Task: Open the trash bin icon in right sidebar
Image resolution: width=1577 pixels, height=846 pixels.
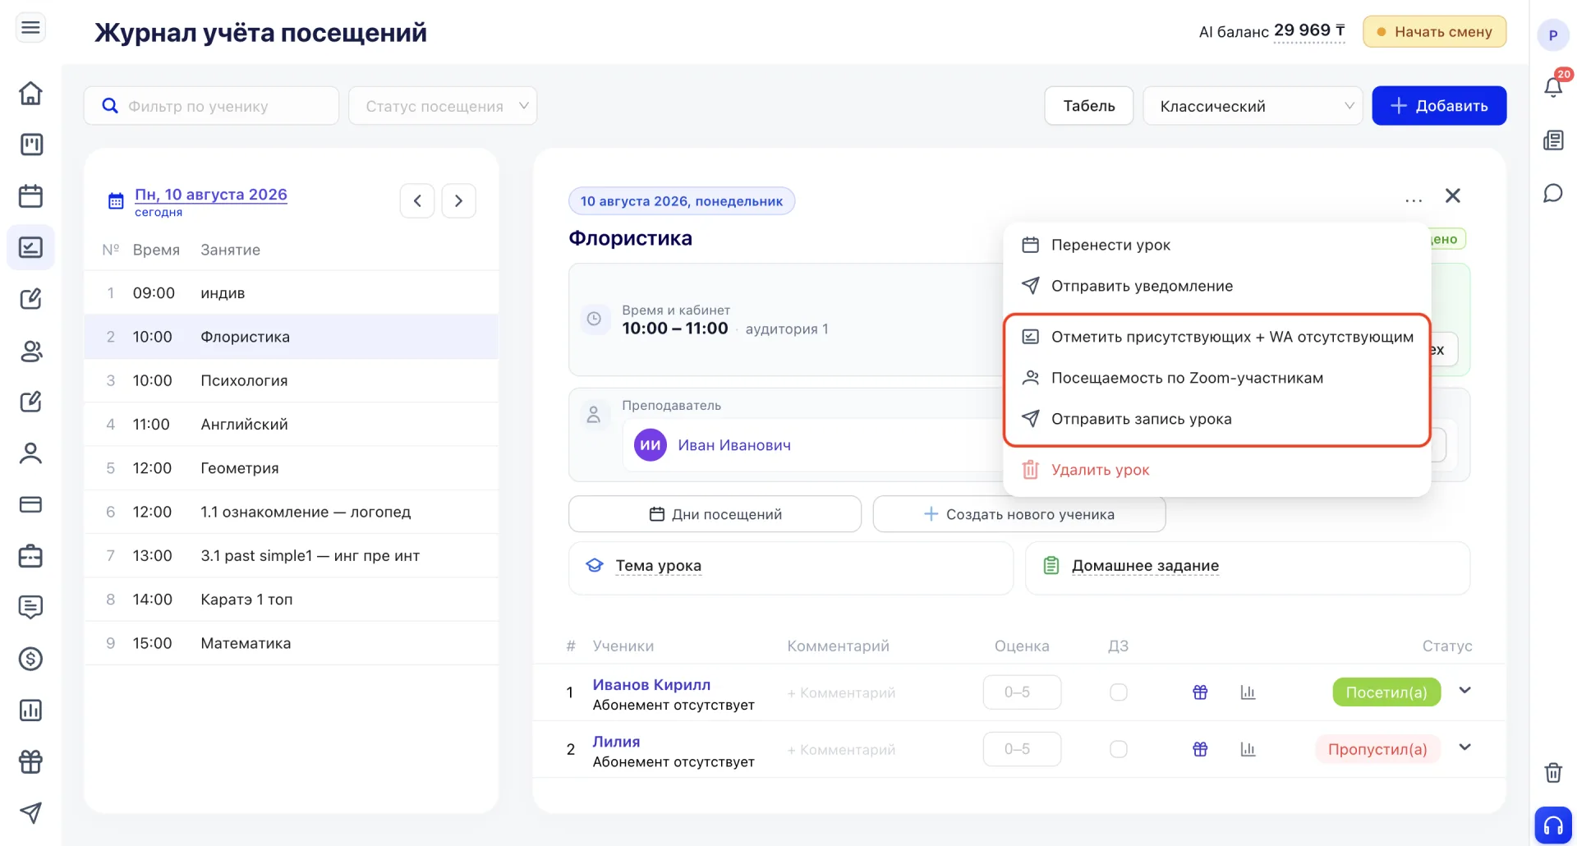Action: click(x=1553, y=772)
